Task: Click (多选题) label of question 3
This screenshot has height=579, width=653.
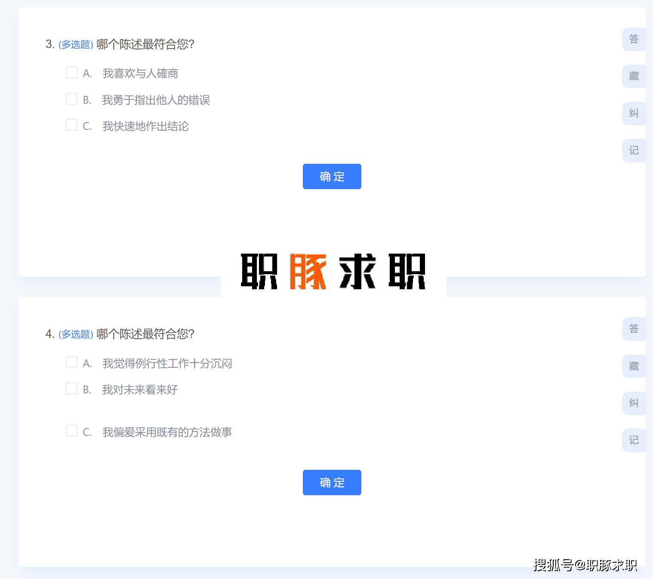Action: tap(76, 44)
